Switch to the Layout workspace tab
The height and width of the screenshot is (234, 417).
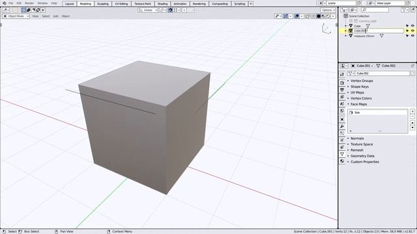[70, 4]
